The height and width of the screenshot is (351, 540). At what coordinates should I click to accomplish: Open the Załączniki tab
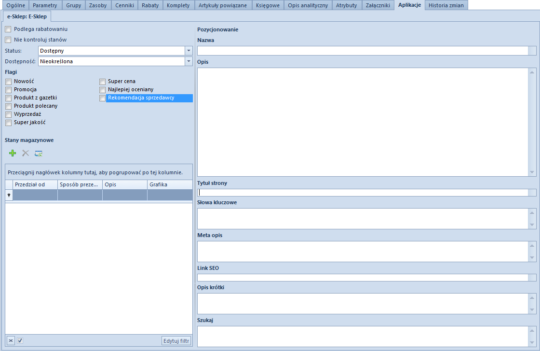(378, 5)
